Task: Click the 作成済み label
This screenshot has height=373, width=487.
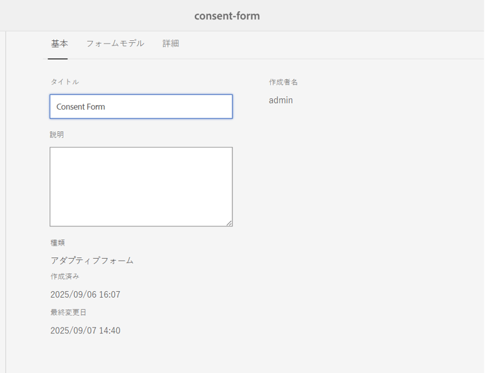Action: point(65,276)
